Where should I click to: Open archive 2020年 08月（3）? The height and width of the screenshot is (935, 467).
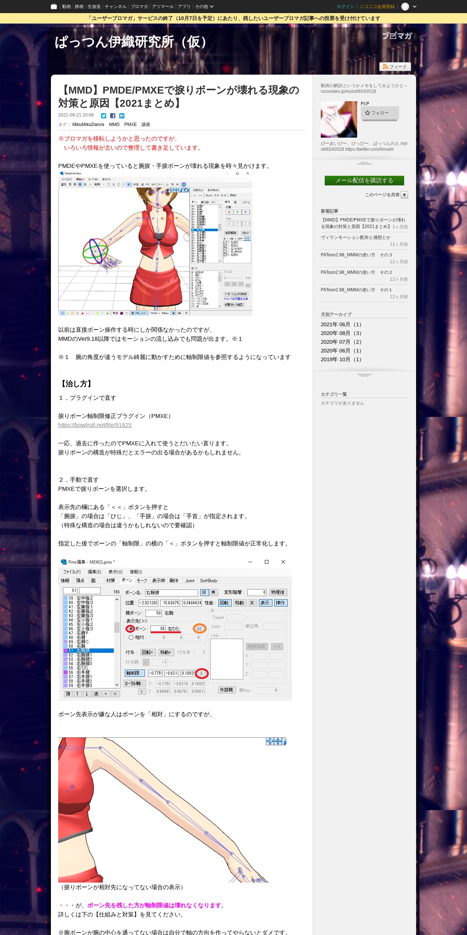point(341,333)
